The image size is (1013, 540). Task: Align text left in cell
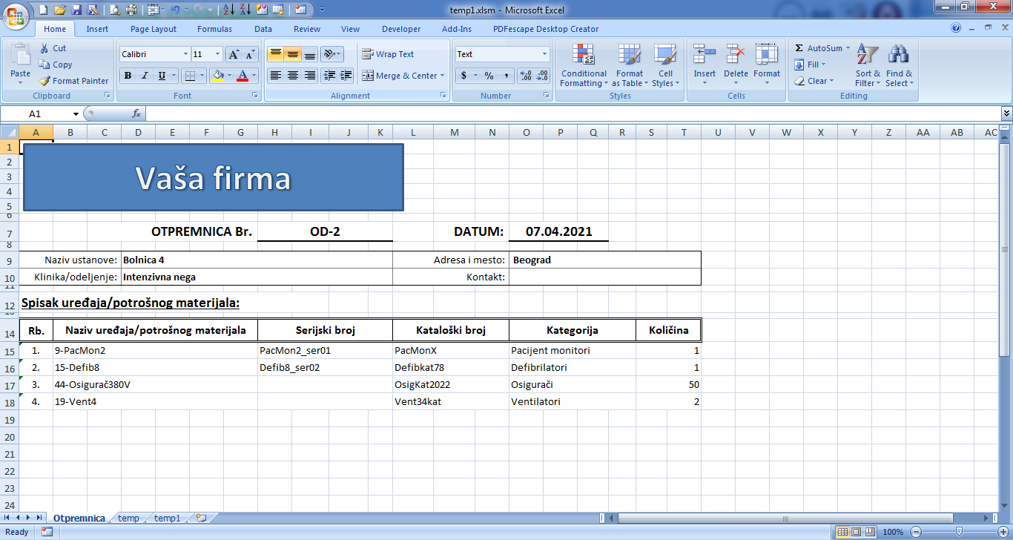pos(275,76)
